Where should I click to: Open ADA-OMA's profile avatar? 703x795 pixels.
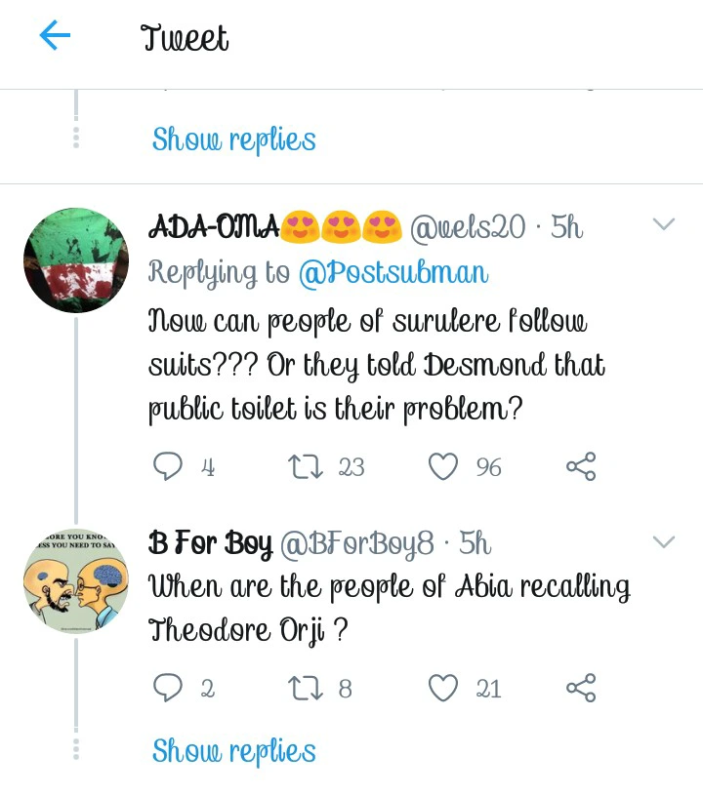[x=76, y=259]
